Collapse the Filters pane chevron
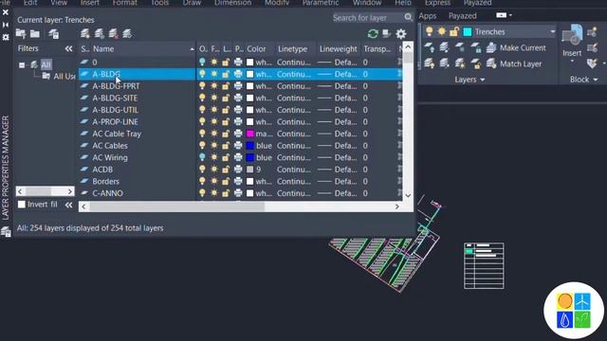The image size is (607, 341). 68,48
